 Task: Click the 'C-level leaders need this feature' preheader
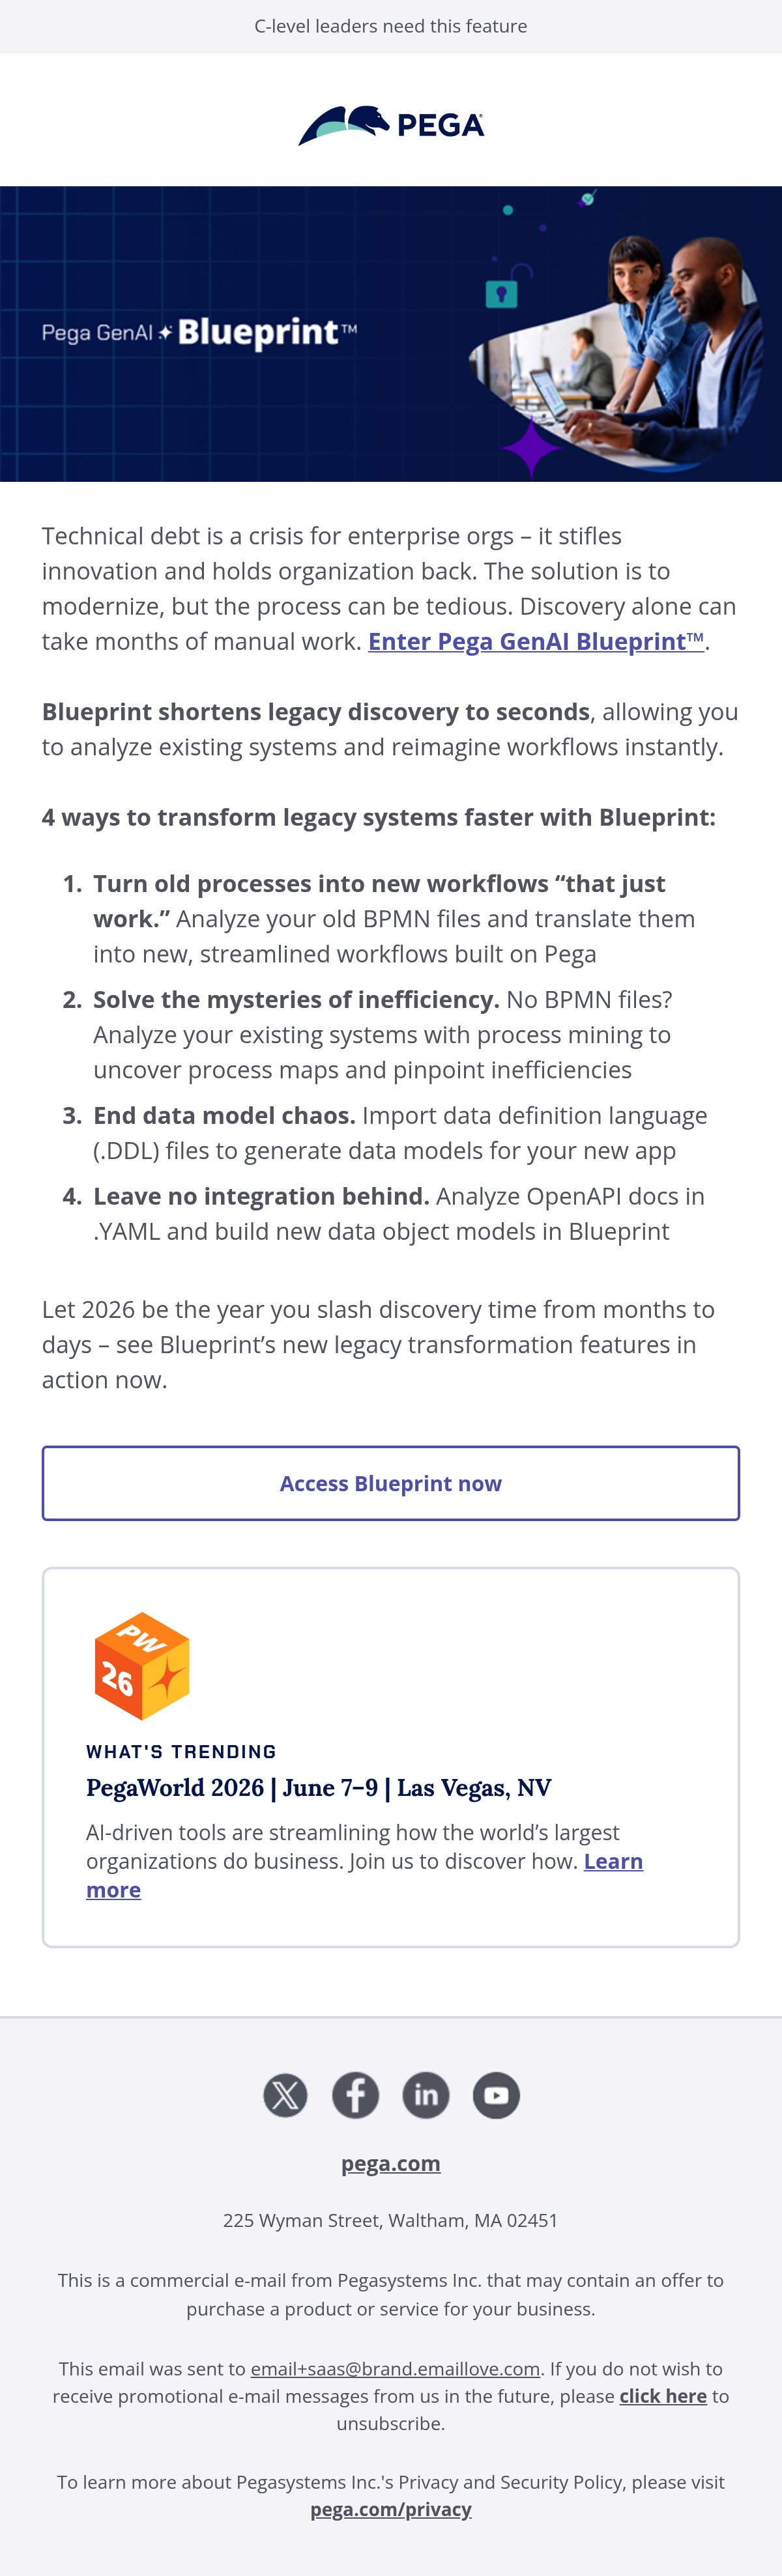390,26
